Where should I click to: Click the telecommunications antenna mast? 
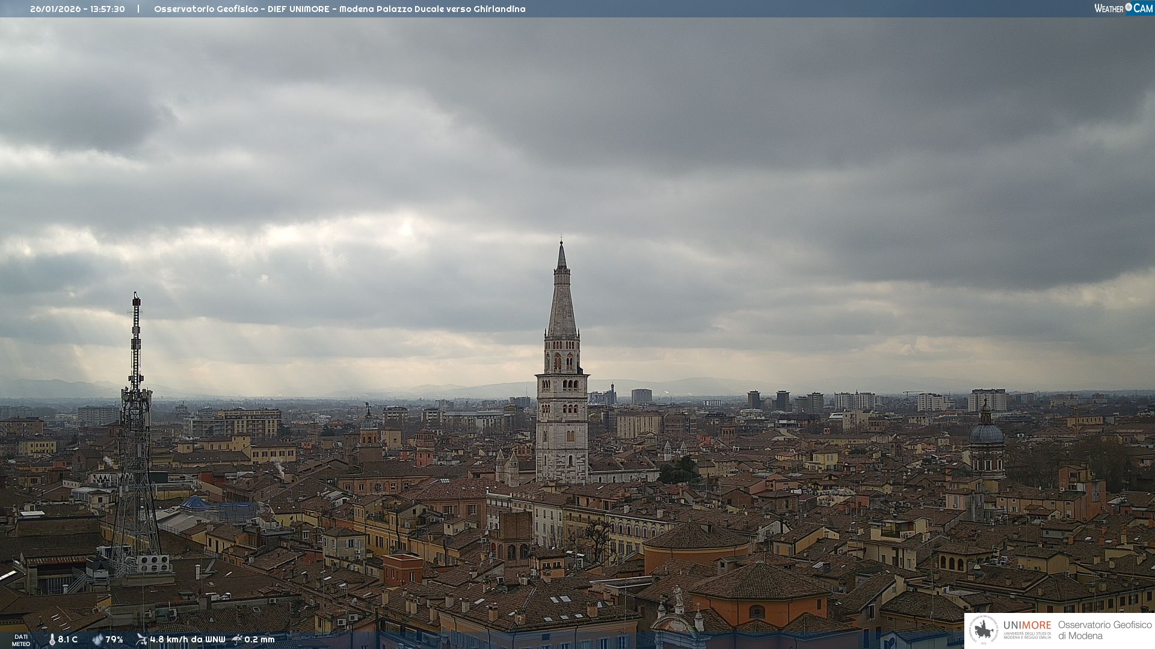coord(136,385)
